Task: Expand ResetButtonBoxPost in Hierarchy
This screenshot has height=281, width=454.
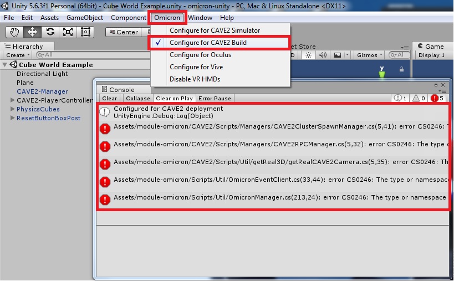Action: tap(12, 118)
